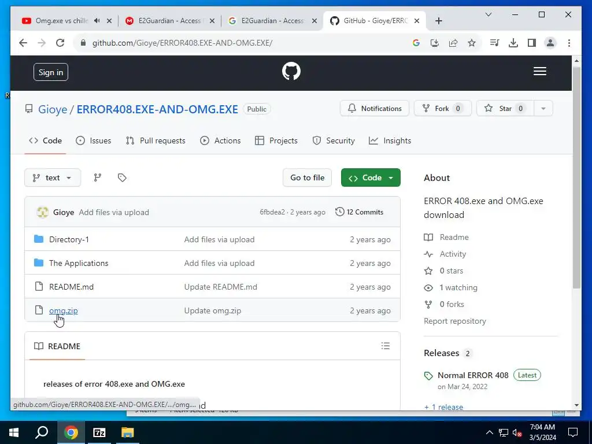Screen dimensions: 592x444
Task: Open Chrome downloads icon
Action: point(513,43)
